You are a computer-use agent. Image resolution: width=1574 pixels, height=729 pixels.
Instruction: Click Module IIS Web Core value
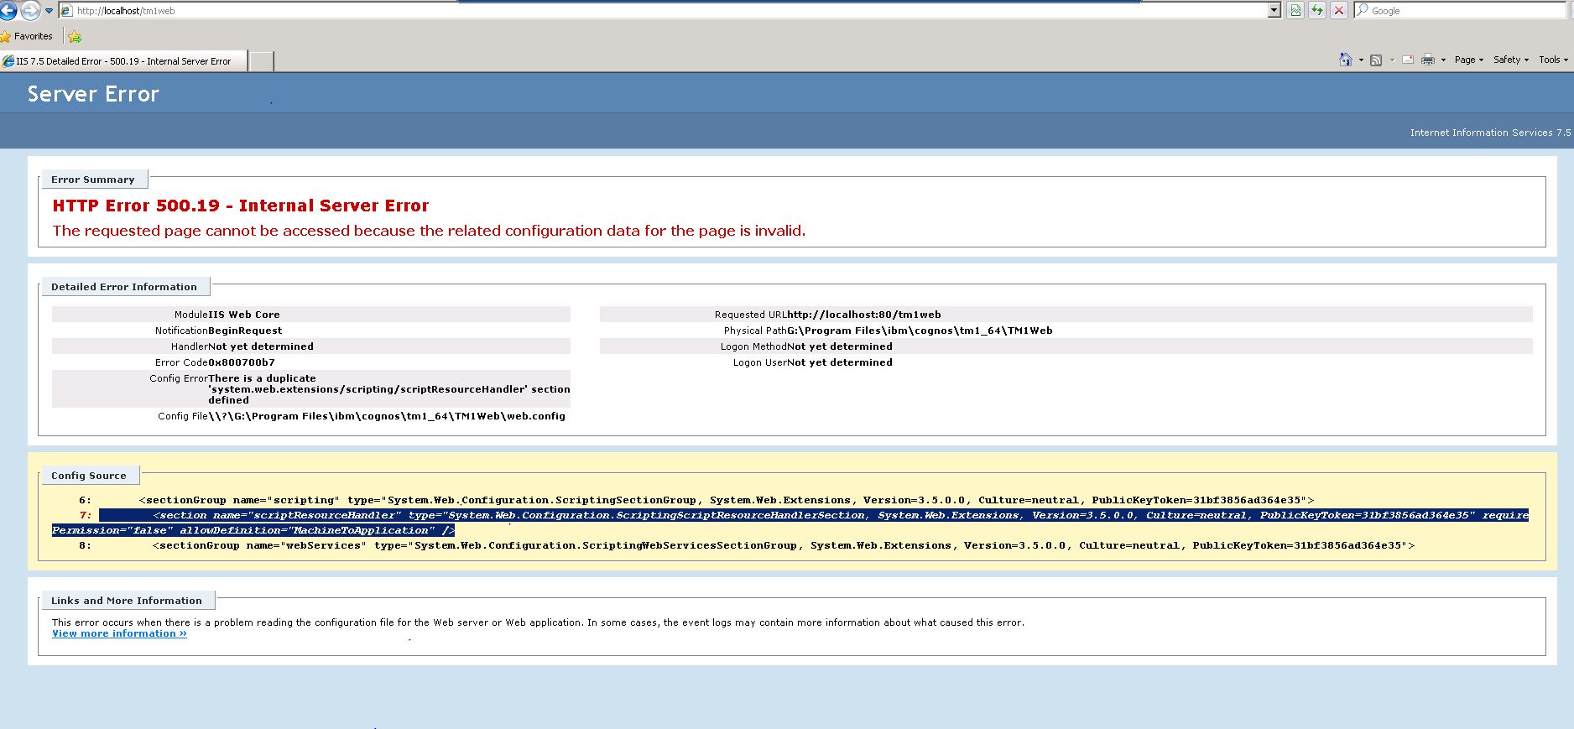(x=244, y=315)
